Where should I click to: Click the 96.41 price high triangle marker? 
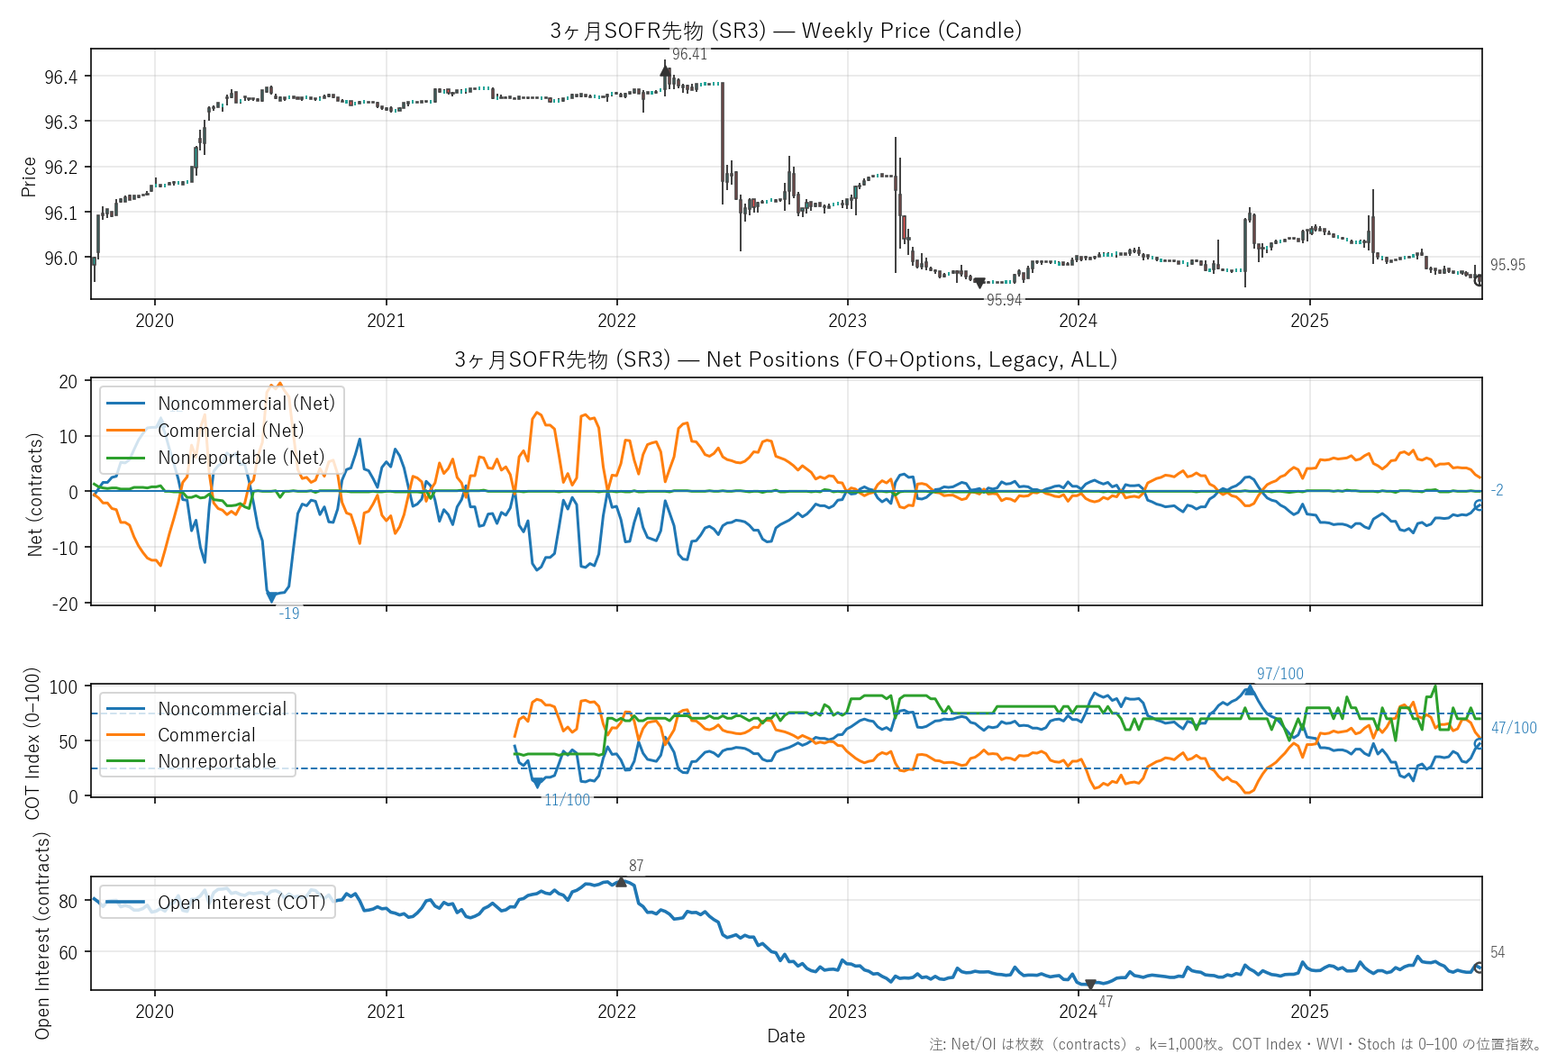(665, 70)
